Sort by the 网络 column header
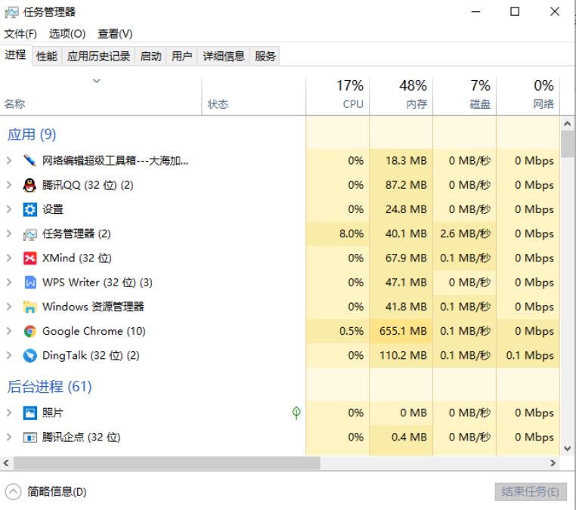 (x=528, y=96)
